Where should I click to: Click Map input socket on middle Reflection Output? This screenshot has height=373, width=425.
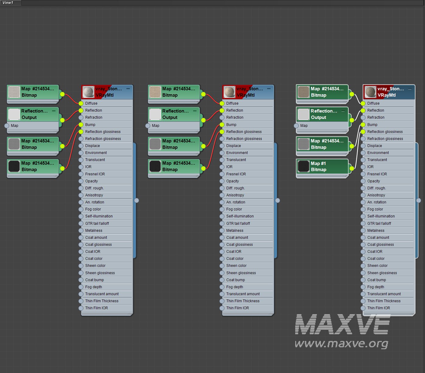(x=148, y=126)
